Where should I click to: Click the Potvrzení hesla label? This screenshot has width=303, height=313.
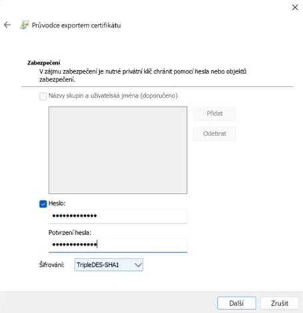click(x=70, y=233)
